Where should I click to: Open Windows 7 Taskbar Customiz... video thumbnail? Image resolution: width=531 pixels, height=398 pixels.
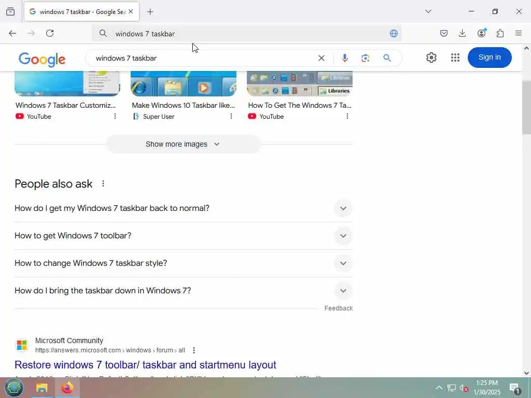click(67, 84)
